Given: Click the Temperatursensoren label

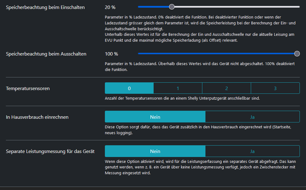Looking at the screenshot, I should (28, 89).
